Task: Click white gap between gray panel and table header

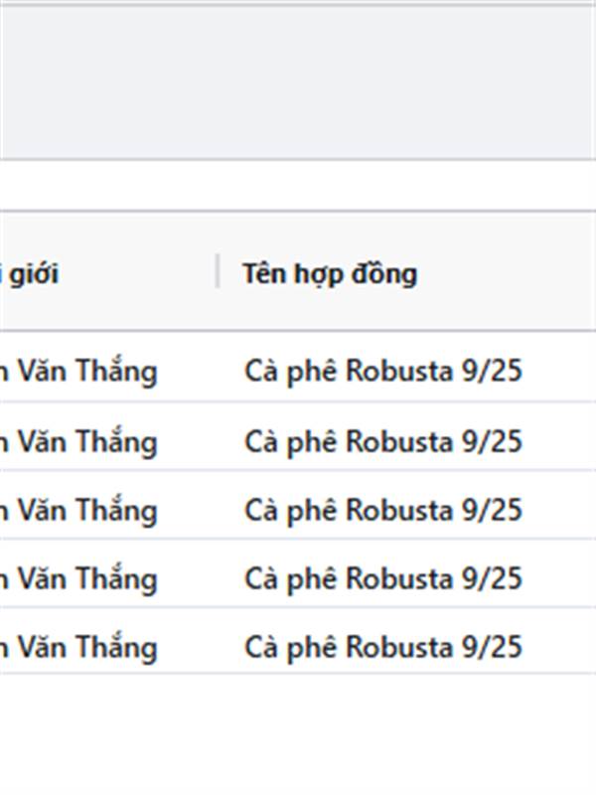Action: 298,185
